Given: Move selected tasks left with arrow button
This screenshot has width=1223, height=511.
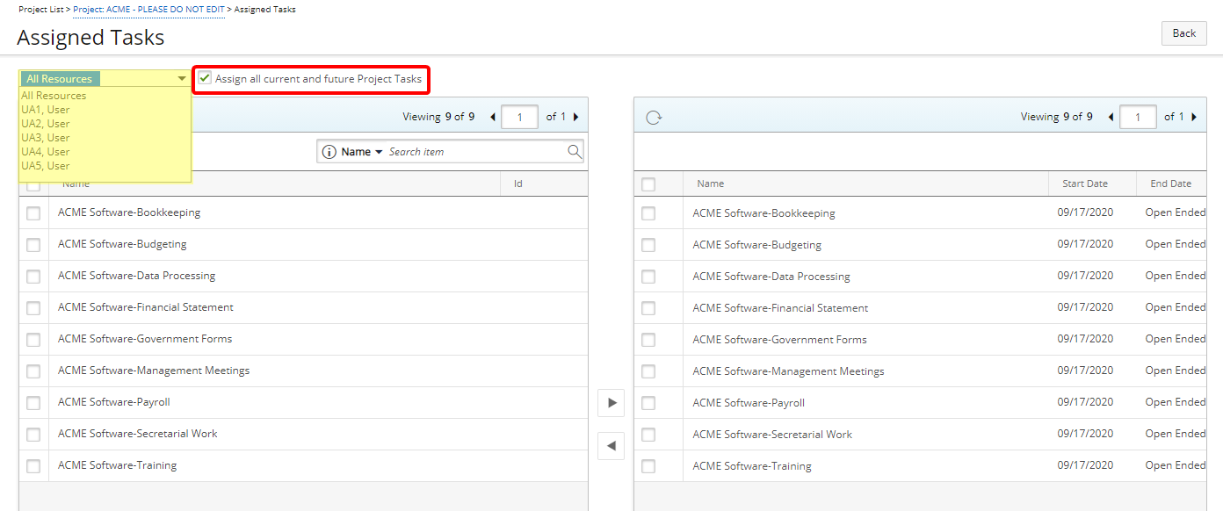Looking at the screenshot, I should click(611, 446).
